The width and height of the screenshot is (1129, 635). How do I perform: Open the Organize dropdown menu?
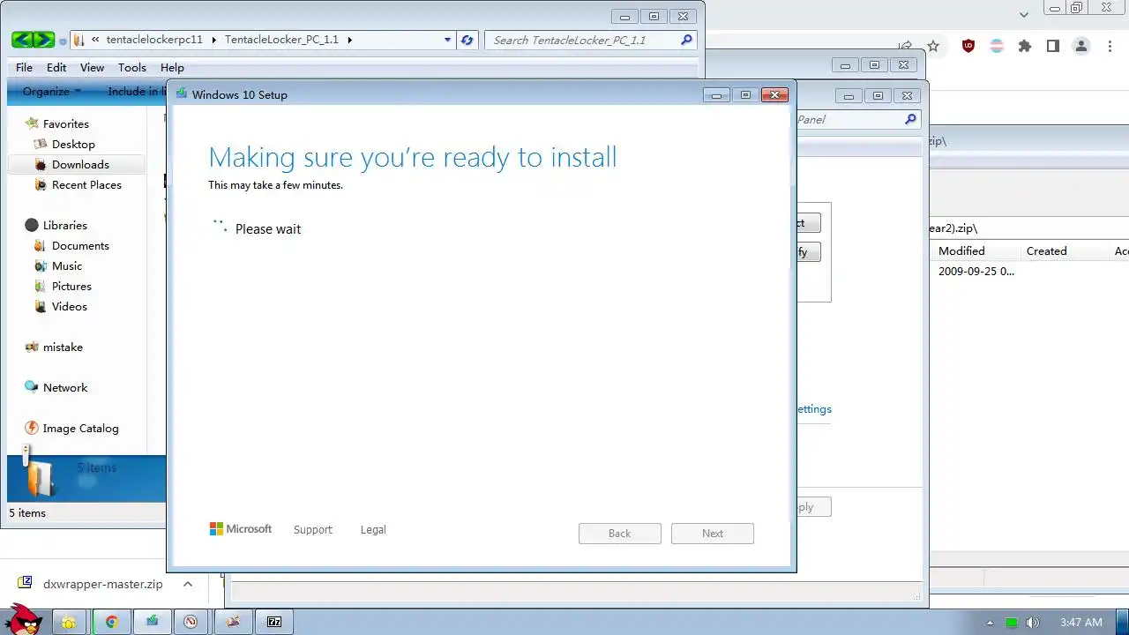52,91
